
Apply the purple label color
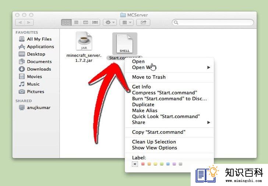coord(174,164)
